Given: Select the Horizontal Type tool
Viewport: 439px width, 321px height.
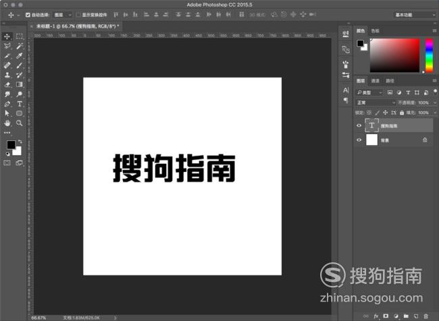Looking at the screenshot, I should coord(20,104).
